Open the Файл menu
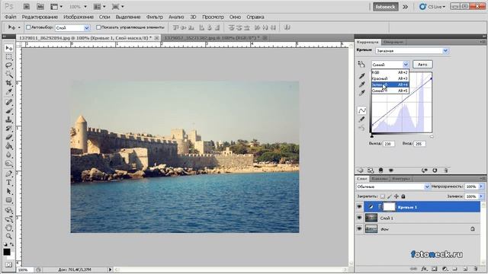This screenshot has height=274, width=488. (11, 17)
